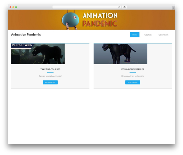Open the Courses menu item

pyautogui.click(x=148, y=35)
